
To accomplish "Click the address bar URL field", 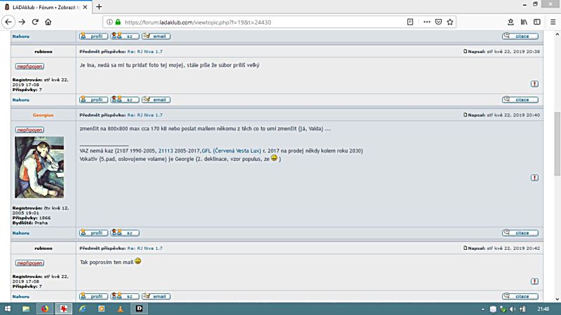I will [252, 22].
